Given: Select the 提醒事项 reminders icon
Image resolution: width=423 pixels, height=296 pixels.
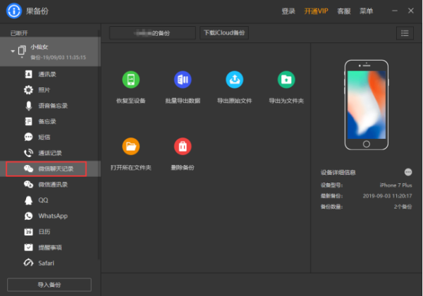Looking at the screenshot, I should 28,247.
